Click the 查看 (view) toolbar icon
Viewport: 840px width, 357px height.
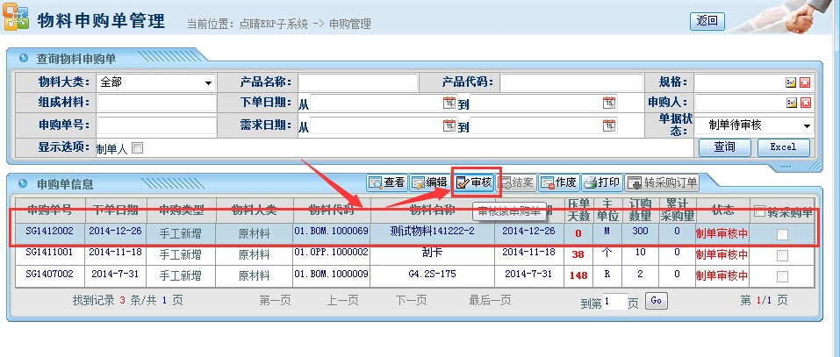click(387, 182)
